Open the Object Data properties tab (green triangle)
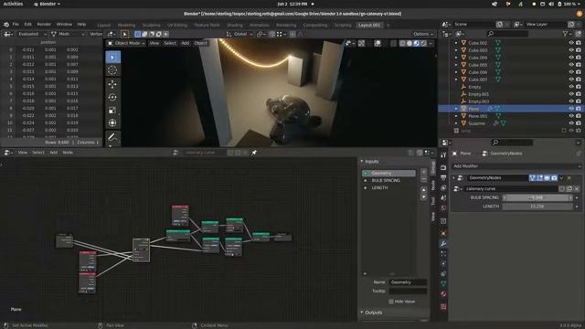 point(443,284)
